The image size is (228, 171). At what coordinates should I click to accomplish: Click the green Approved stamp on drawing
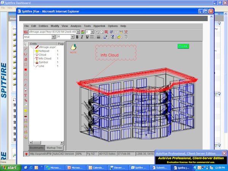(183, 46)
